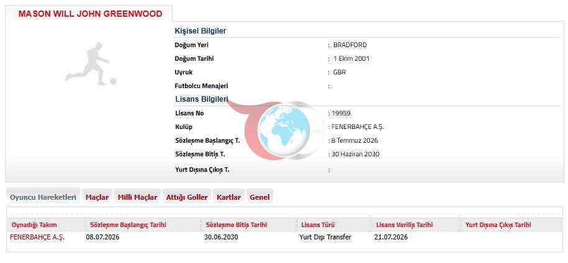Click the table cell 30.06.2030

(x=222, y=238)
